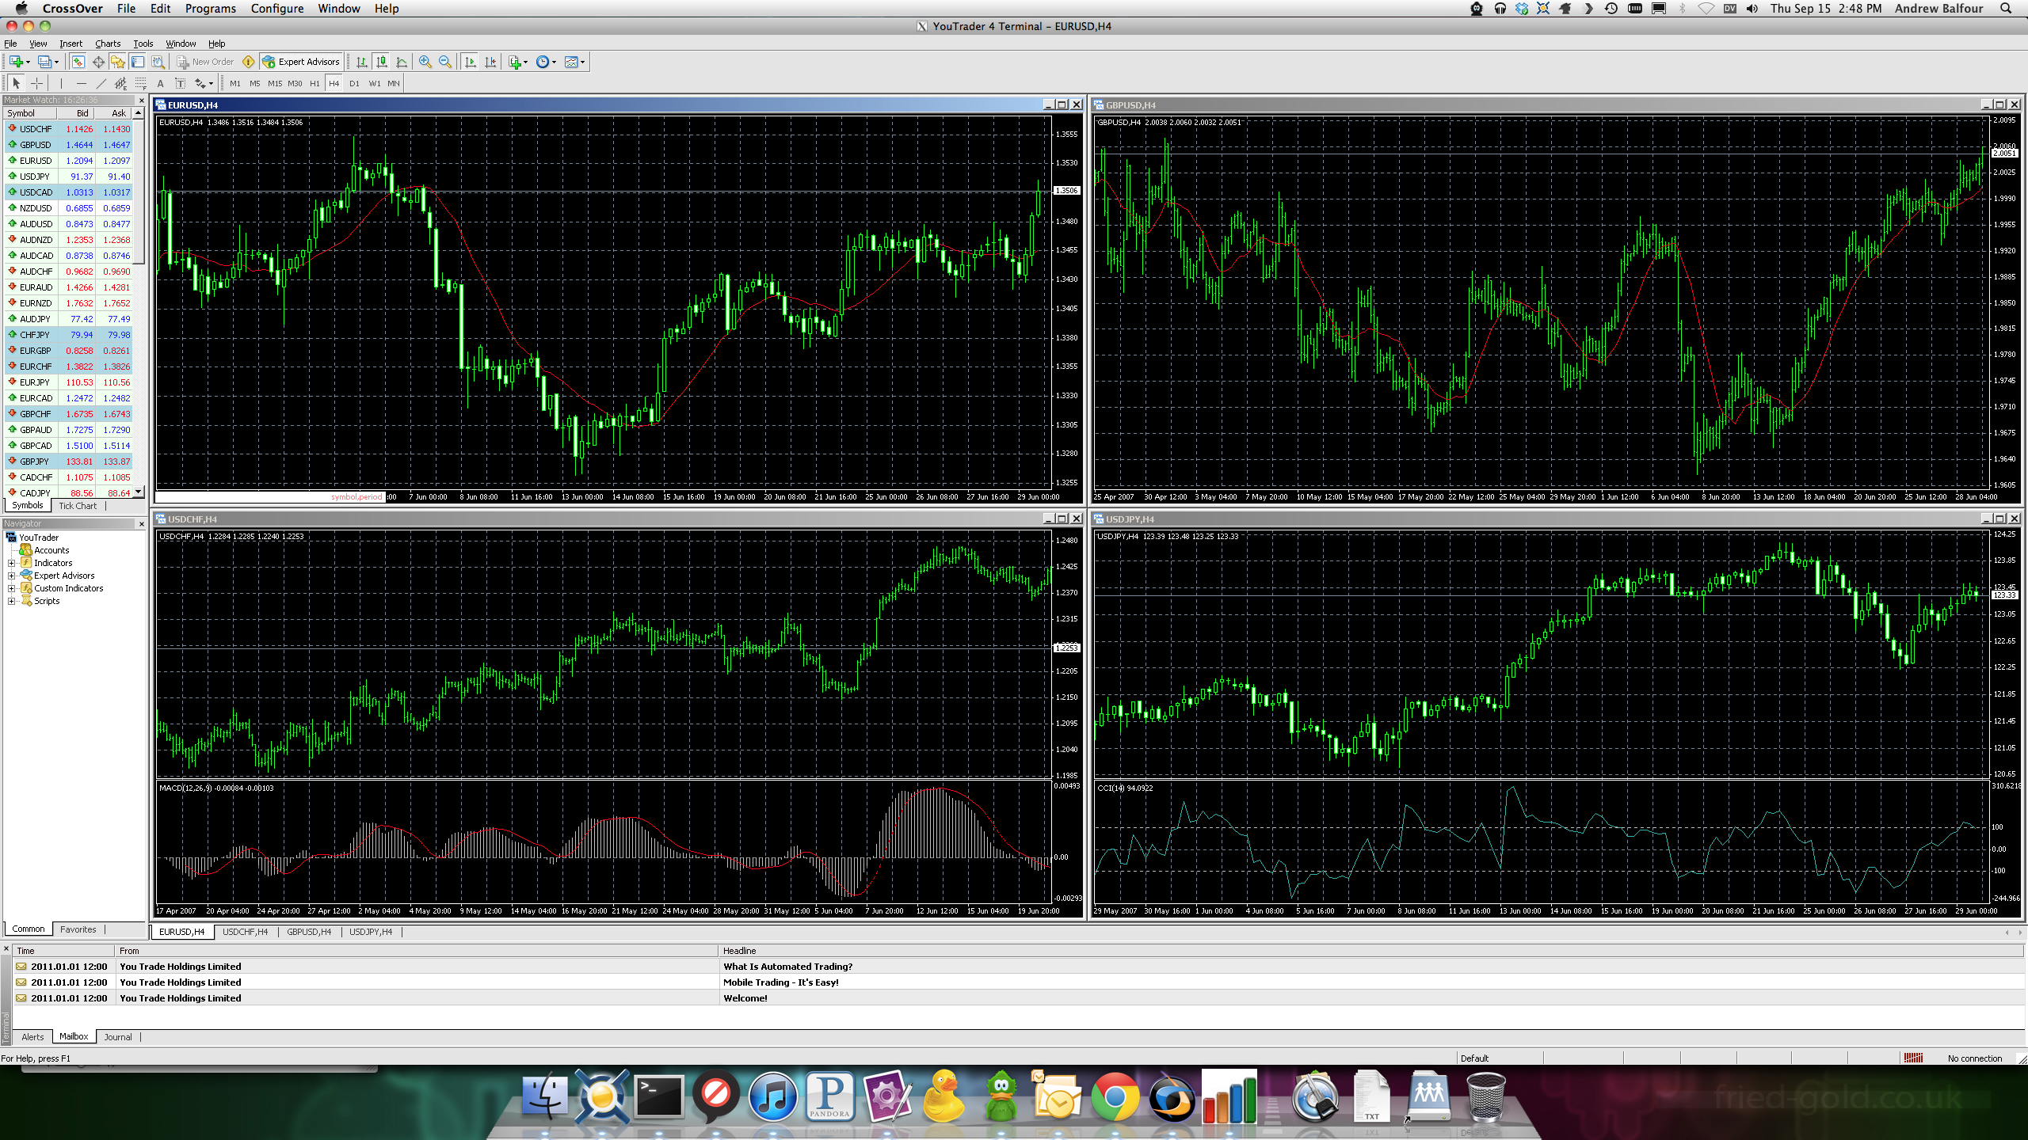The image size is (2028, 1140).
Task: Open the Data Window crosshair-target icon
Action: [x=98, y=62]
